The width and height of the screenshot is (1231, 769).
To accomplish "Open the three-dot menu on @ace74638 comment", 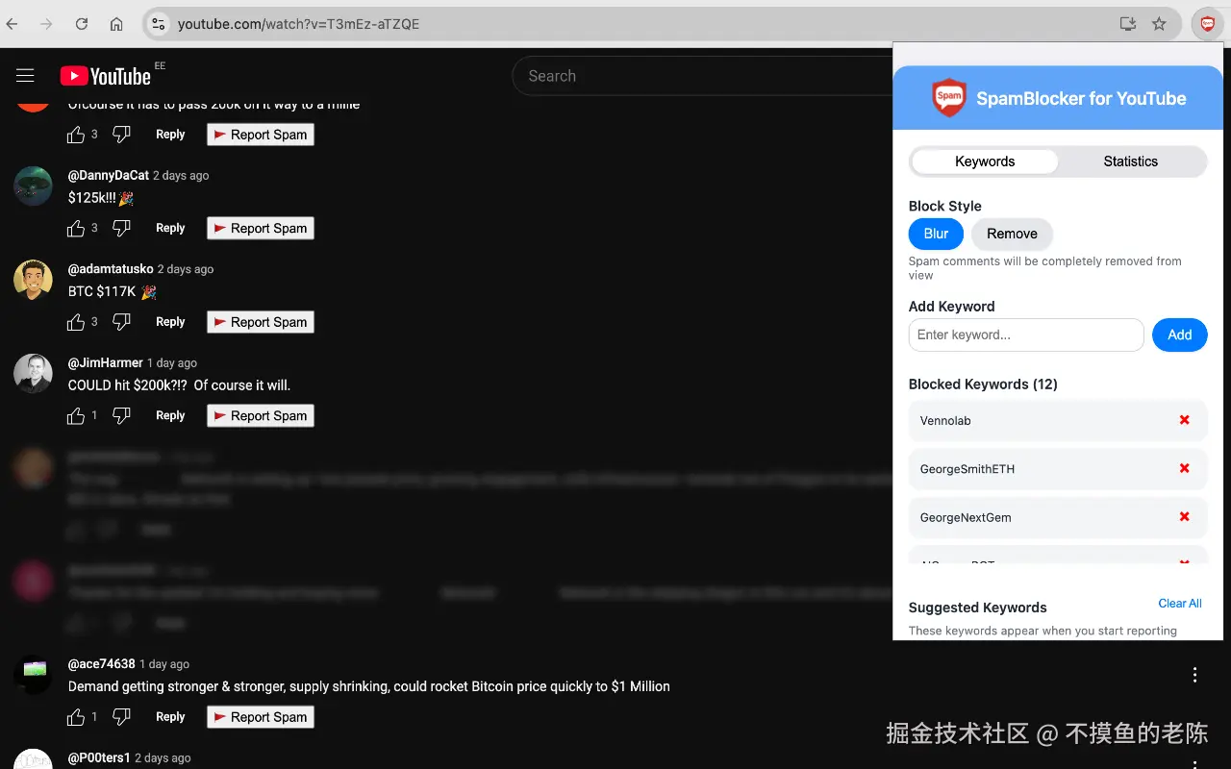I will point(1194,675).
